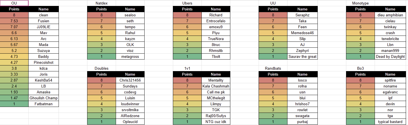This screenshot has height=125, width=408.
Task: Click the cell named Saurav the great
Action: pos(302,56)
